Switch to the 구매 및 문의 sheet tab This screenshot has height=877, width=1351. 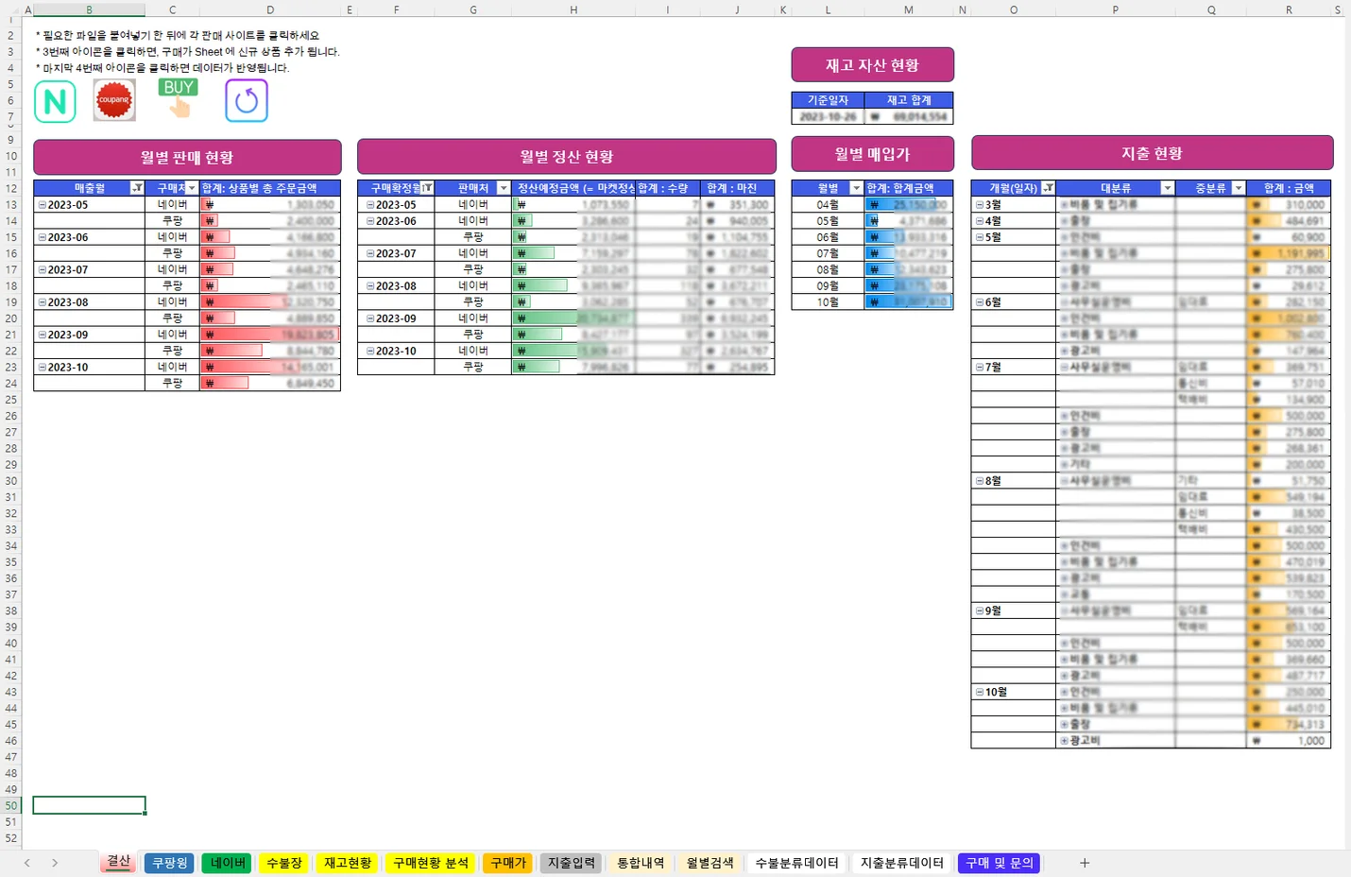point(1000,863)
